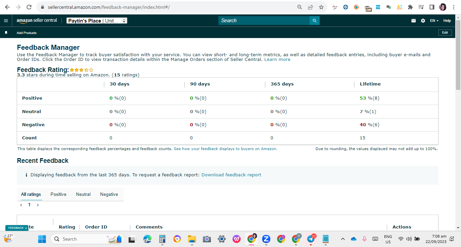Screen dimensions: 461x247
Task: Select feedback page number 1
Action: pyautogui.click(x=29, y=205)
